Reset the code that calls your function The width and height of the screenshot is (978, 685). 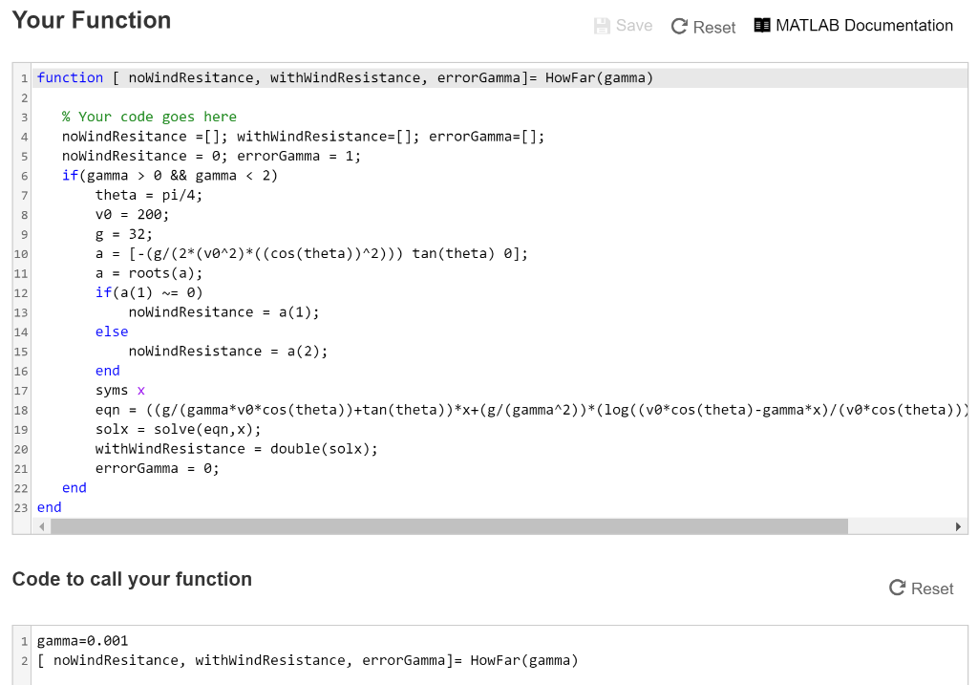[921, 589]
